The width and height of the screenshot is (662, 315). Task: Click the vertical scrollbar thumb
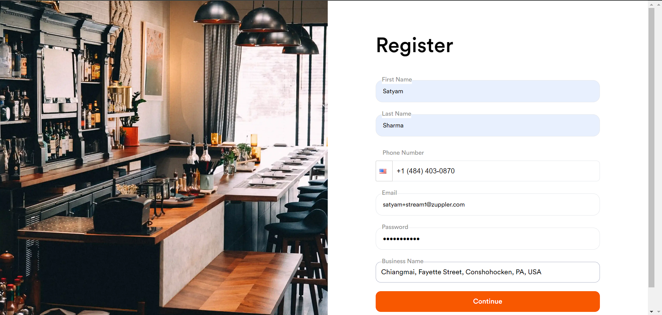(651, 147)
